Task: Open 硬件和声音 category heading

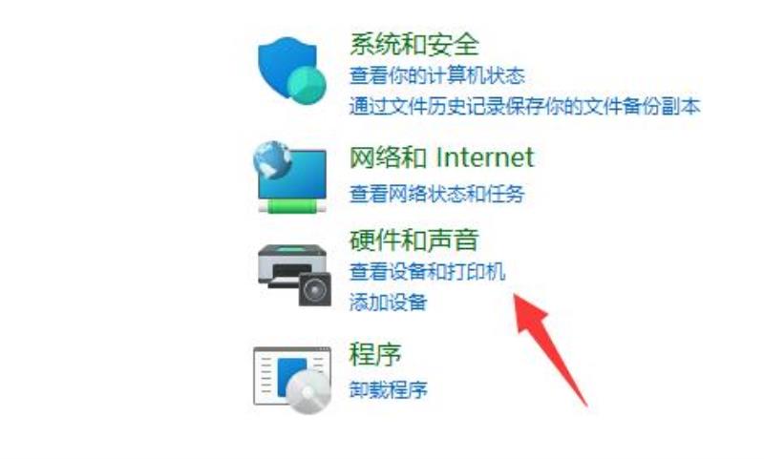Action: click(x=414, y=240)
